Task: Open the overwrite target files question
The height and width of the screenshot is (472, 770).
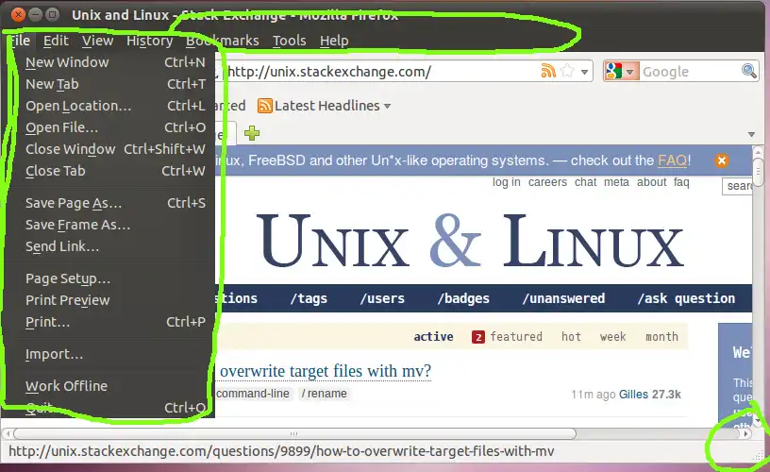Action: (326, 371)
